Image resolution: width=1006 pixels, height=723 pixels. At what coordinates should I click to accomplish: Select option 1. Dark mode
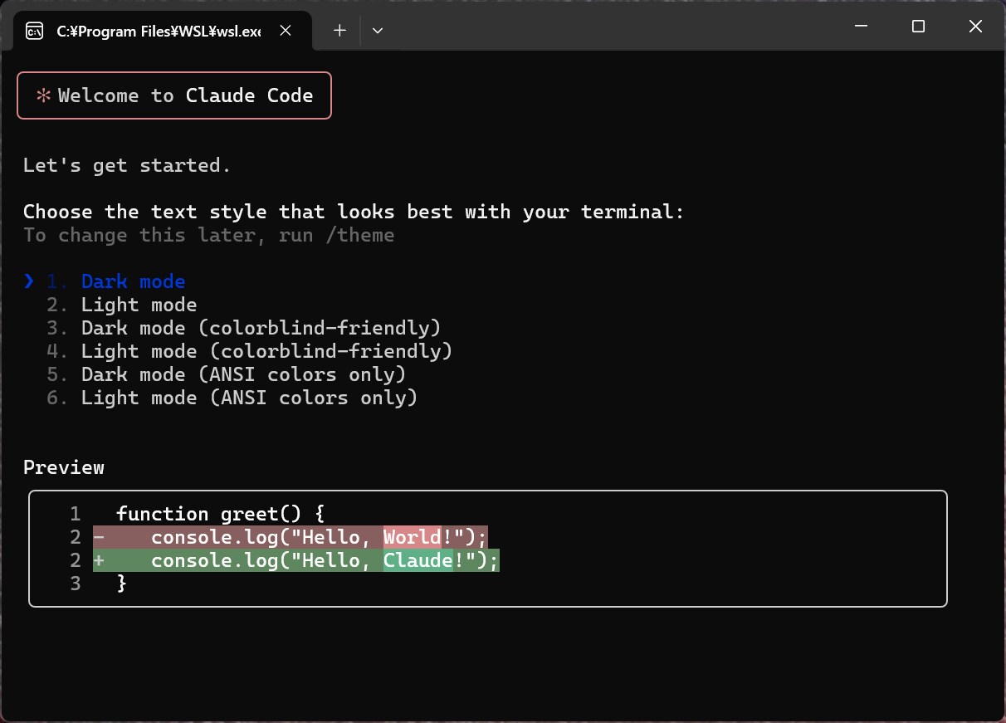116,281
